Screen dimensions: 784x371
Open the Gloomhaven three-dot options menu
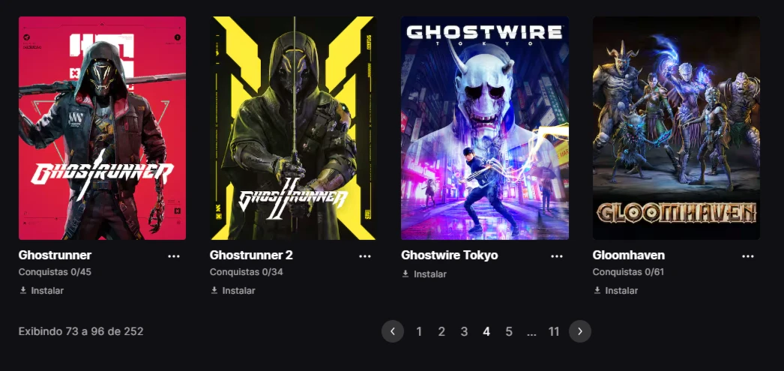click(x=748, y=256)
